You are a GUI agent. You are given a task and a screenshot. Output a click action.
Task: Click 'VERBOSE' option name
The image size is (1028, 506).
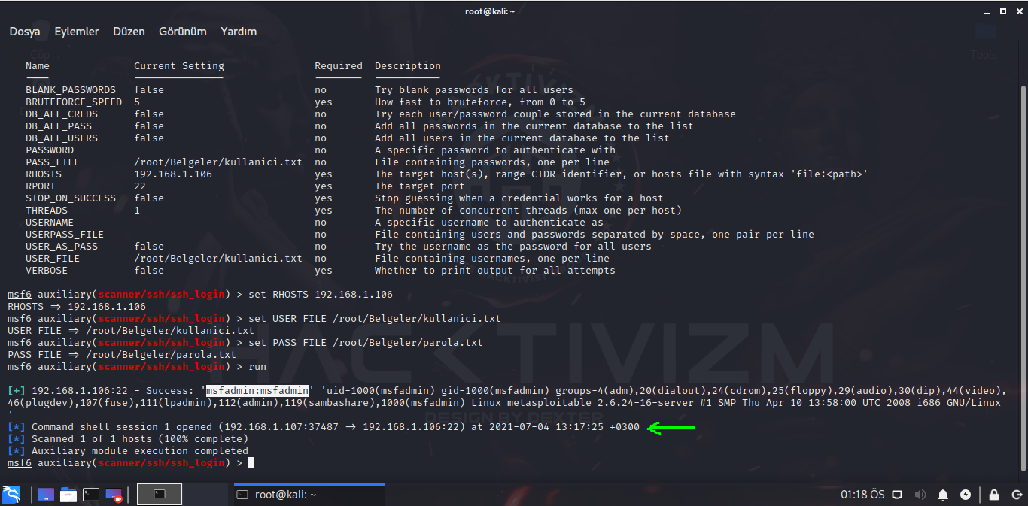click(x=47, y=271)
